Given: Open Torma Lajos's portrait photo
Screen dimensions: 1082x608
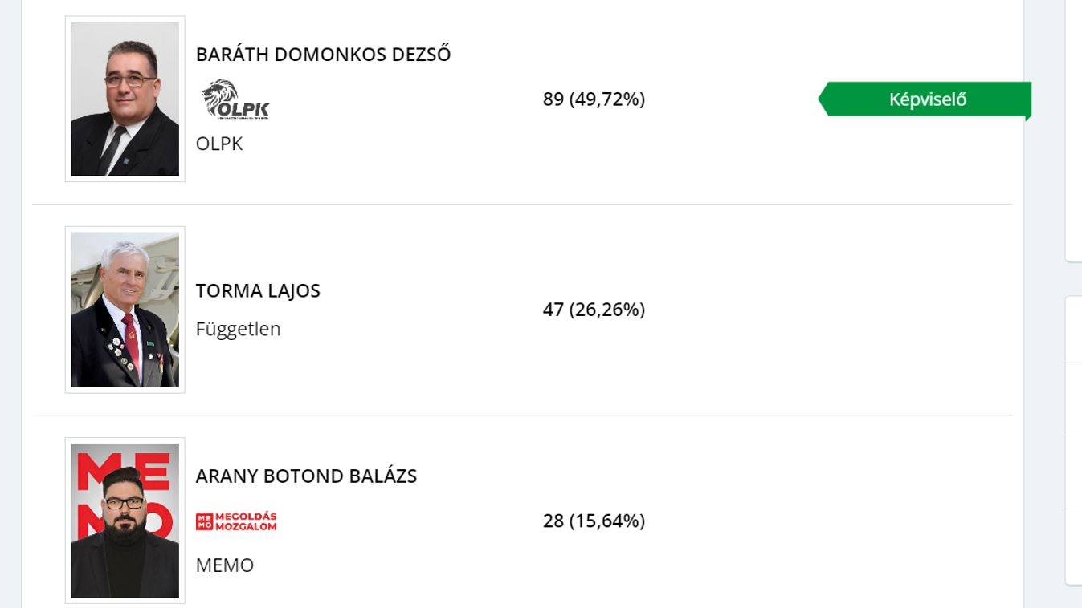Looking at the screenshot, I should click(125, 310).
